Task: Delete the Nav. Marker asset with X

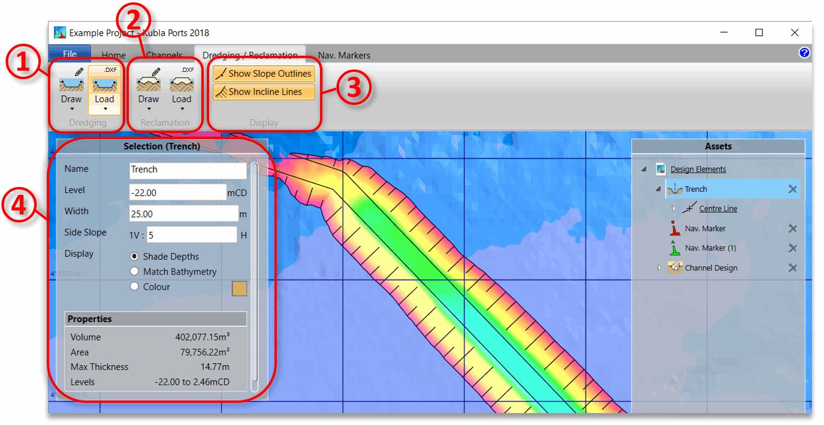Action: click(792, 228)
